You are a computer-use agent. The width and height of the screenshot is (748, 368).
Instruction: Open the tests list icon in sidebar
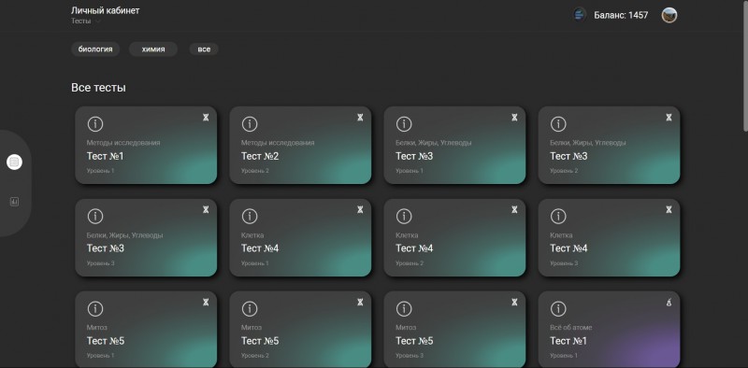point(14,163)
